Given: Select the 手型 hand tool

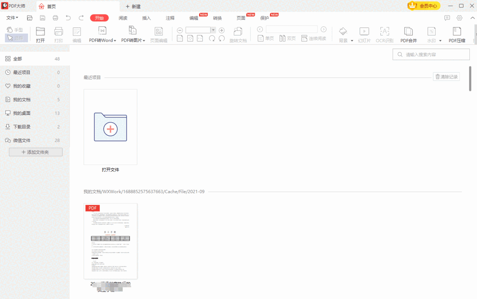Looking at the screenshot, I should (x=15, y=30).
